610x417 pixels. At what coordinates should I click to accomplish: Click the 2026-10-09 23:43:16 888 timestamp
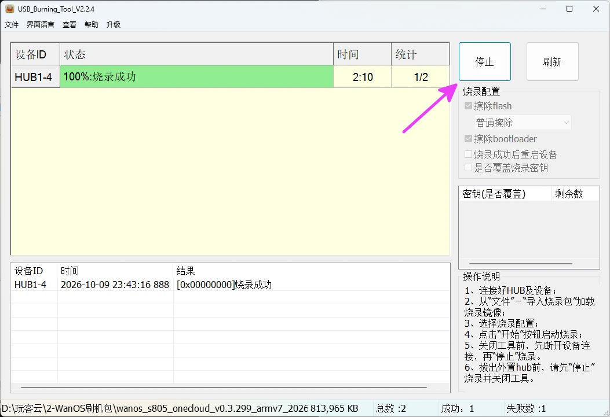pos(115,285)
